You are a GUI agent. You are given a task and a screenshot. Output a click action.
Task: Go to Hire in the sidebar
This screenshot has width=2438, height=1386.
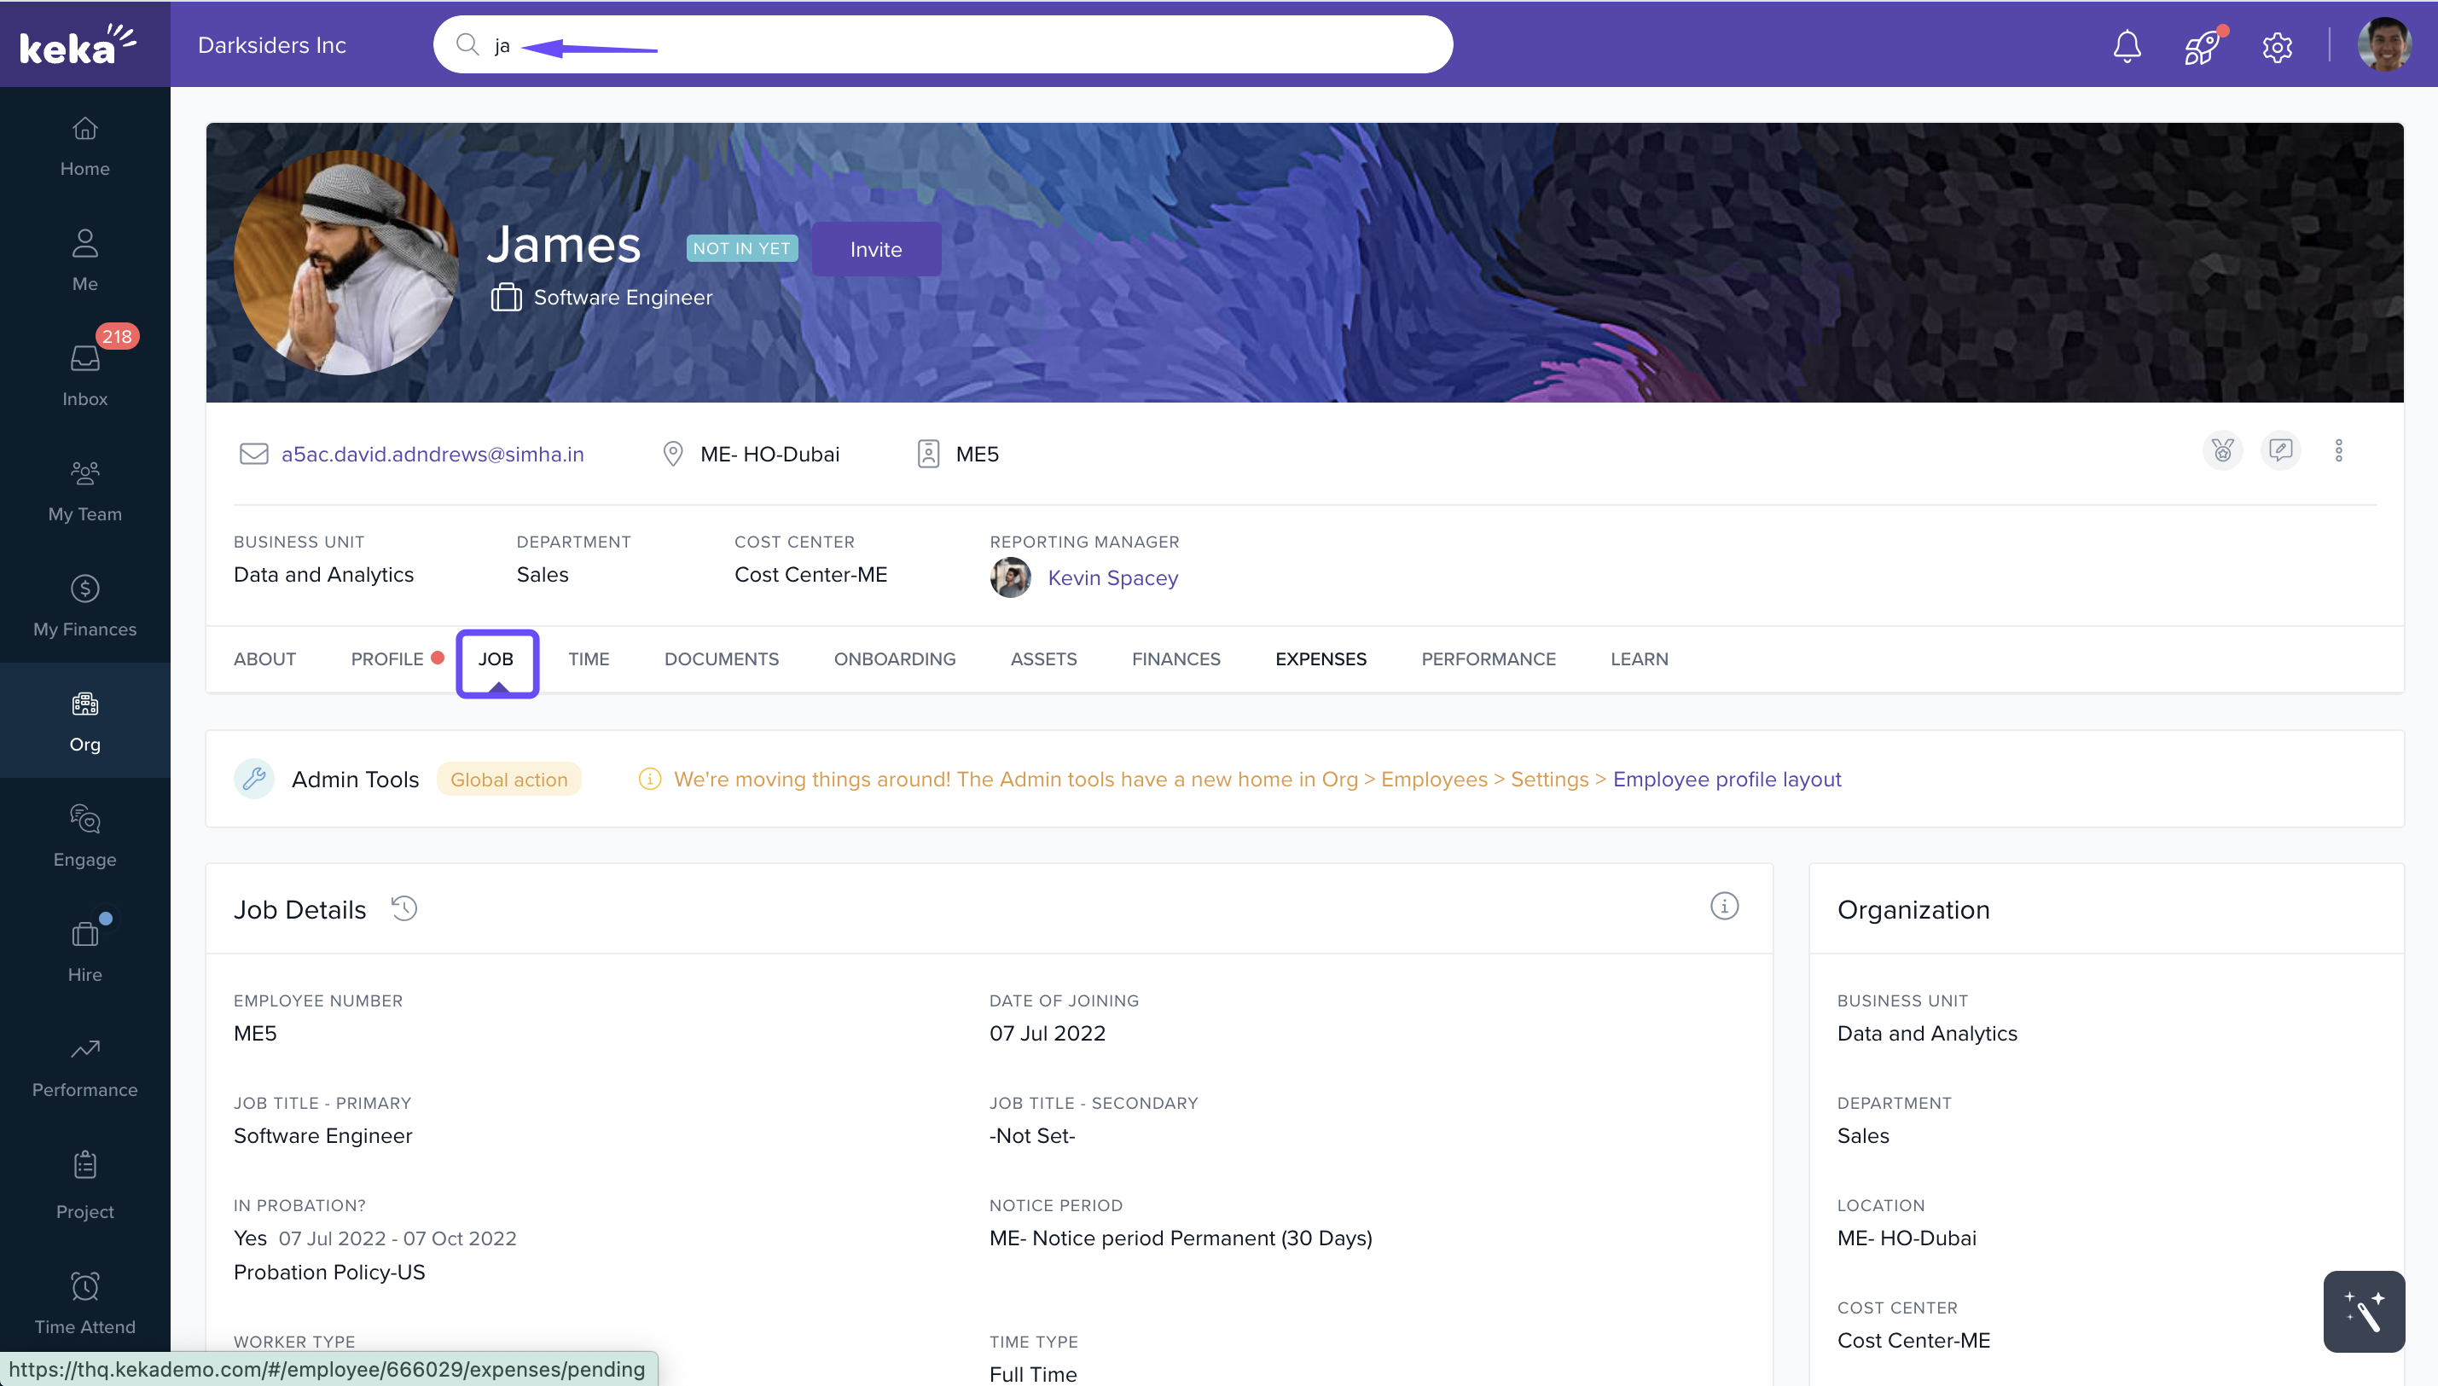(x=84, y=950)
